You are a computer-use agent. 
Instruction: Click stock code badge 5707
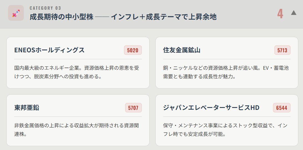tap(133, 108)
